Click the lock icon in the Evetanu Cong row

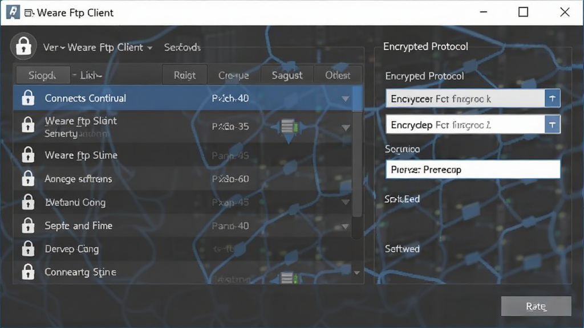[x=28, y=202]
